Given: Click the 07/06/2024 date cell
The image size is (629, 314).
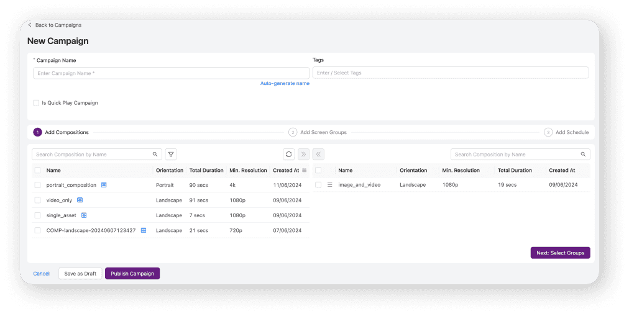Looking at the screenshot, I should click(x=287, y=230).
